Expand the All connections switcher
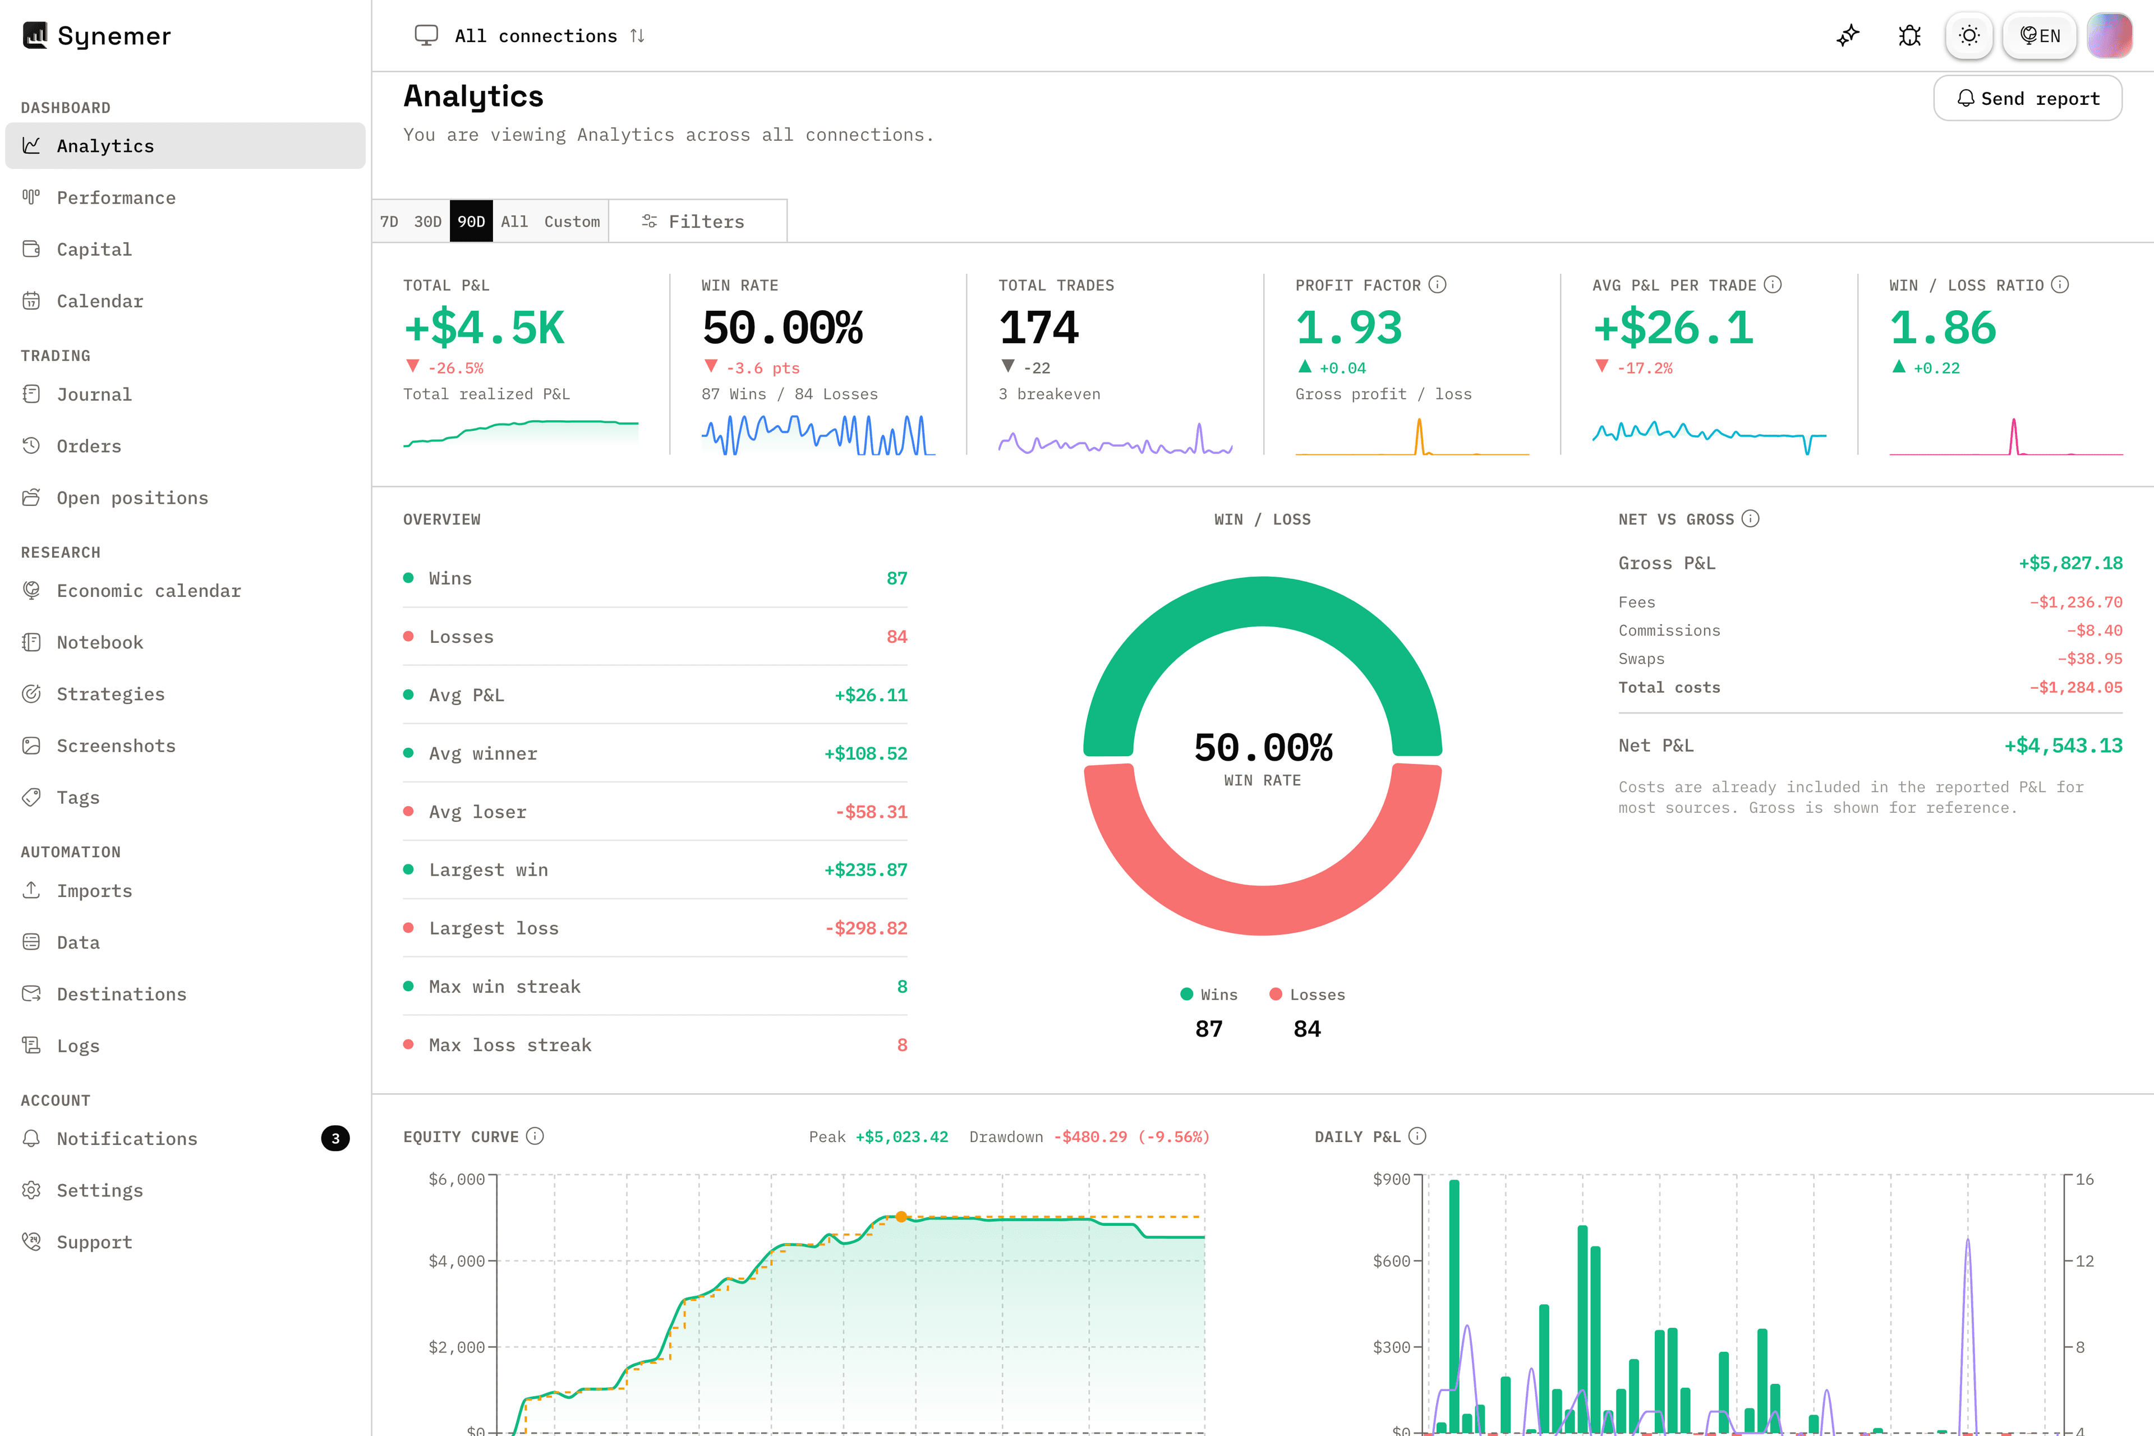 click(530, 36)
